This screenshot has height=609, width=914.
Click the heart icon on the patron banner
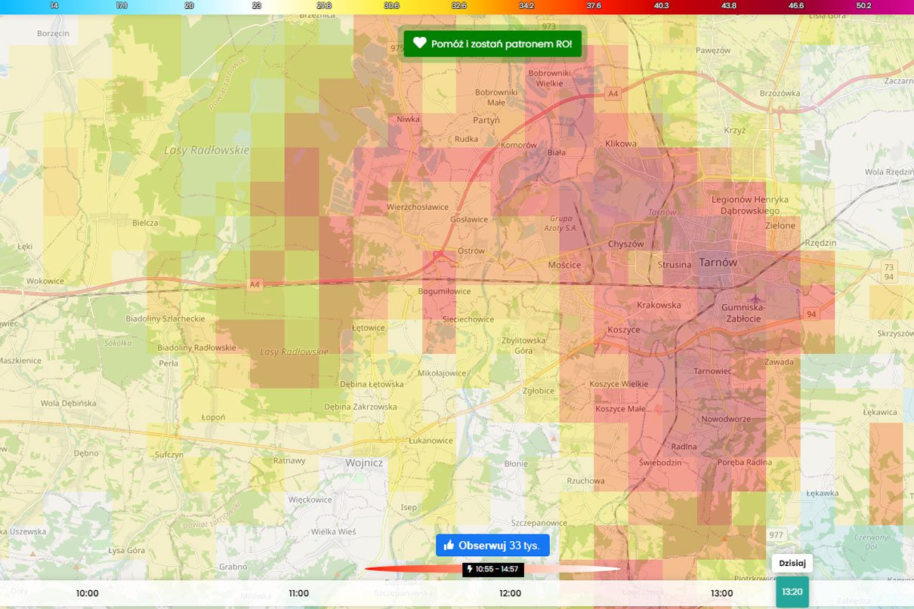pyautogui.click(x=420, y=44)
